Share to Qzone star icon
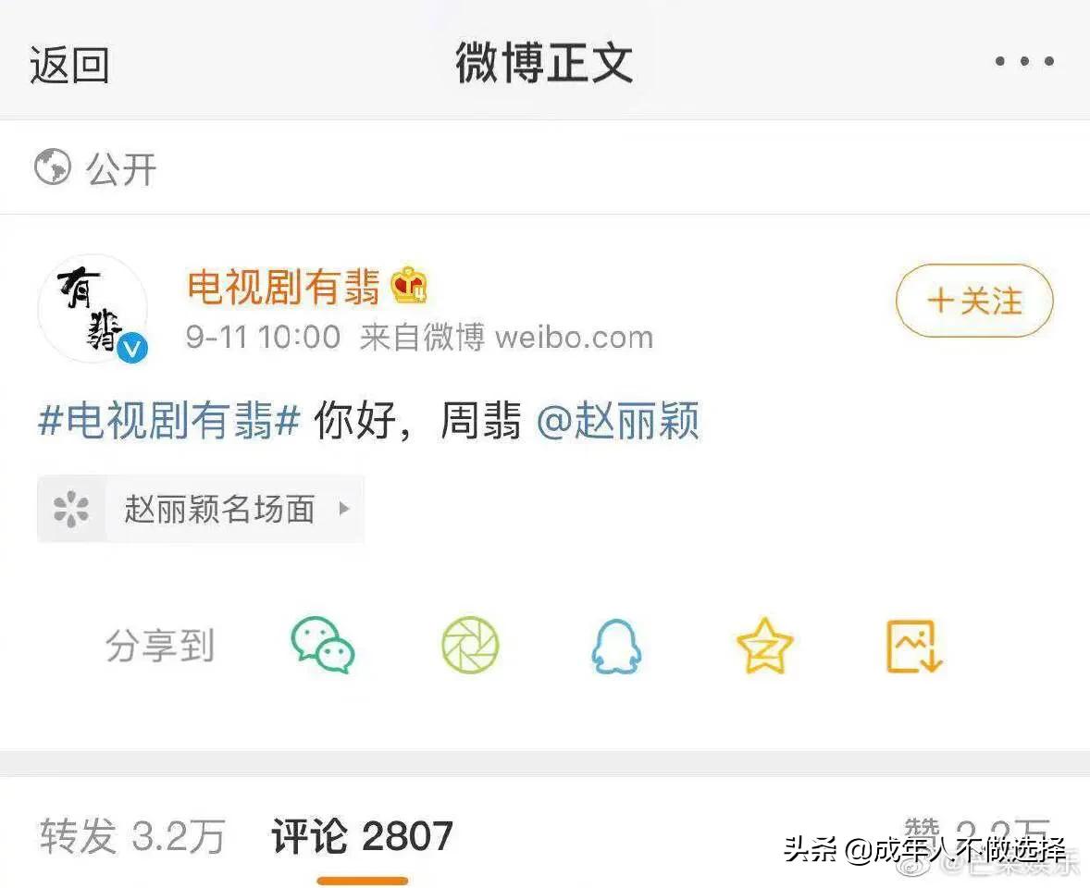 click(x=764, y=646)
